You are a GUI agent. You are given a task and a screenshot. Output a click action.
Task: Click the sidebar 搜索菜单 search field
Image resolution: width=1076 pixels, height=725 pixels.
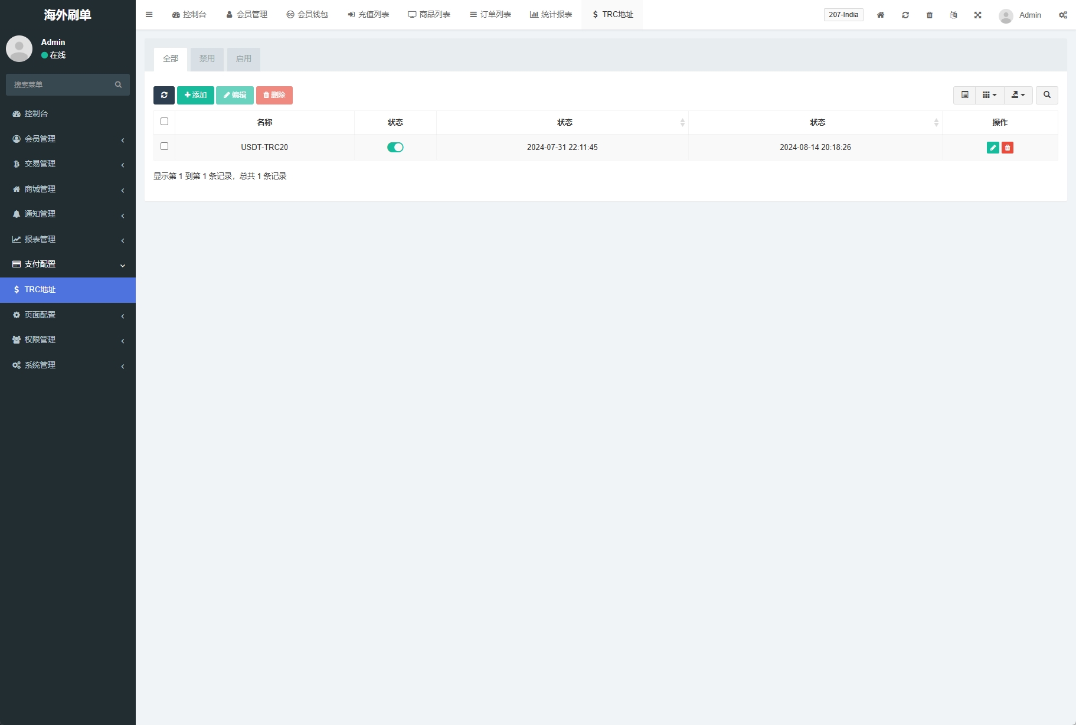[62, 85]
